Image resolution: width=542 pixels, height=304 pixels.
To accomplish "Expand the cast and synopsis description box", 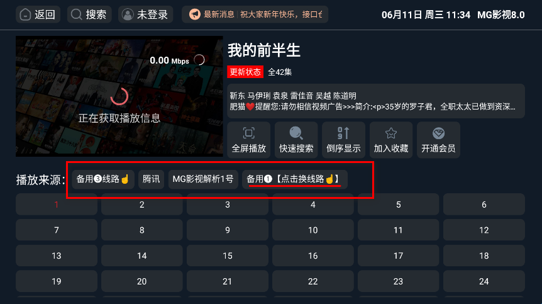I will click(376, 101).
